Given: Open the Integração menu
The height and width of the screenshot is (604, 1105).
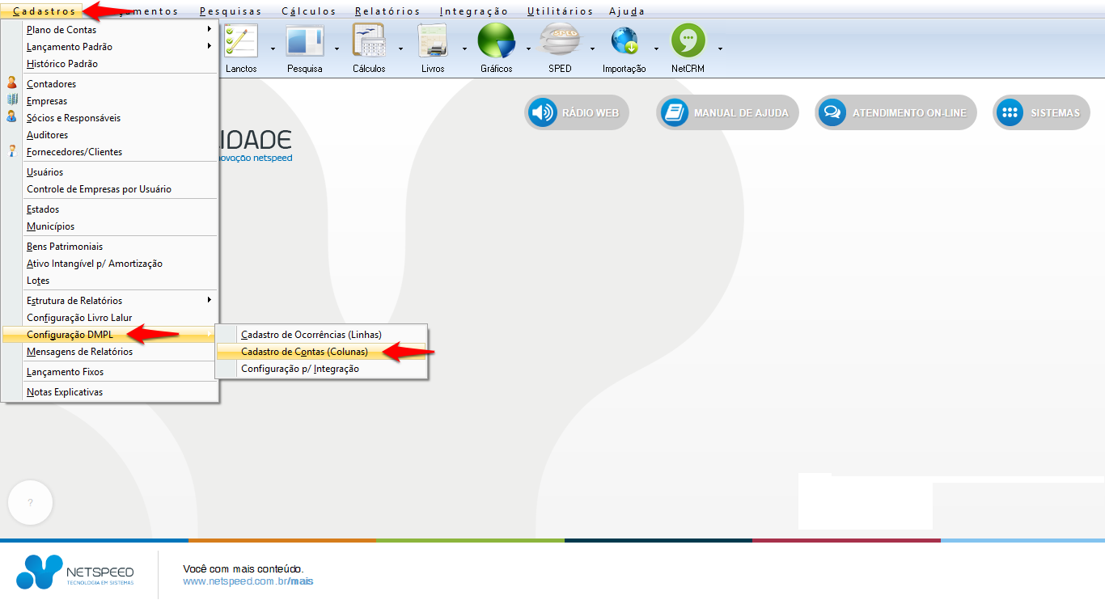Looking at the screenshot, I should tap(474, 11).
